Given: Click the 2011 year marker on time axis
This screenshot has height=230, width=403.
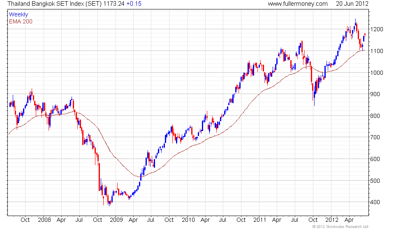Looking at the screenshot, I should pyautogui.click(x=259, y=220).
